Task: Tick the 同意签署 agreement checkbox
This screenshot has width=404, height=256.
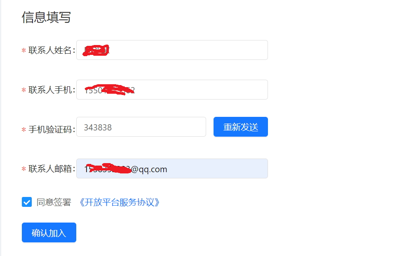Action: click(27, 202)
